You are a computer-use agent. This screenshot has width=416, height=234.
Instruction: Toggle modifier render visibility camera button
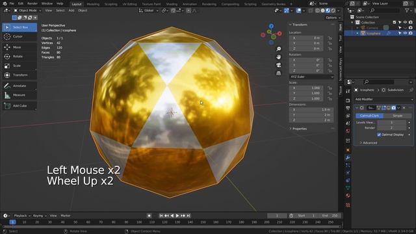[394, 108]
